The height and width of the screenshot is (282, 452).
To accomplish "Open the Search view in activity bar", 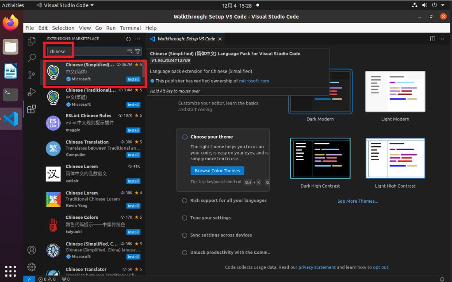I will tap(32, 58).
